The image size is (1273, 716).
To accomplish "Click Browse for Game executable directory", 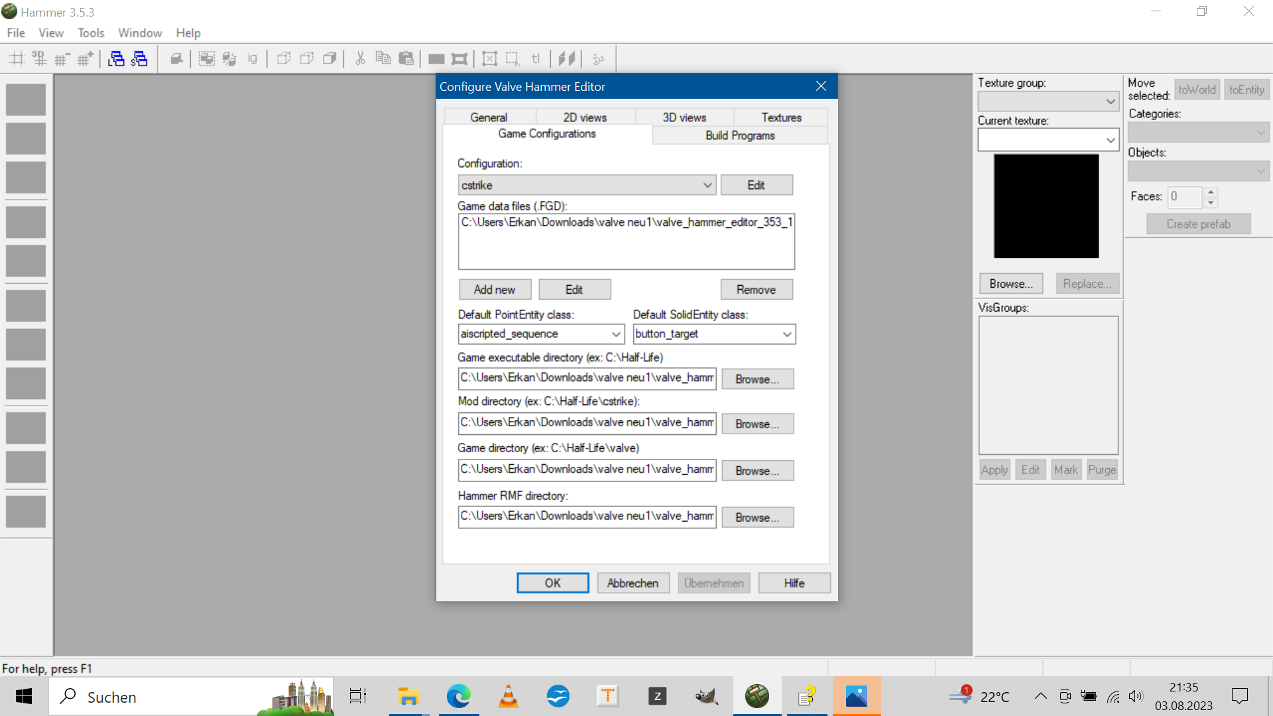I will tap(757, 379).
